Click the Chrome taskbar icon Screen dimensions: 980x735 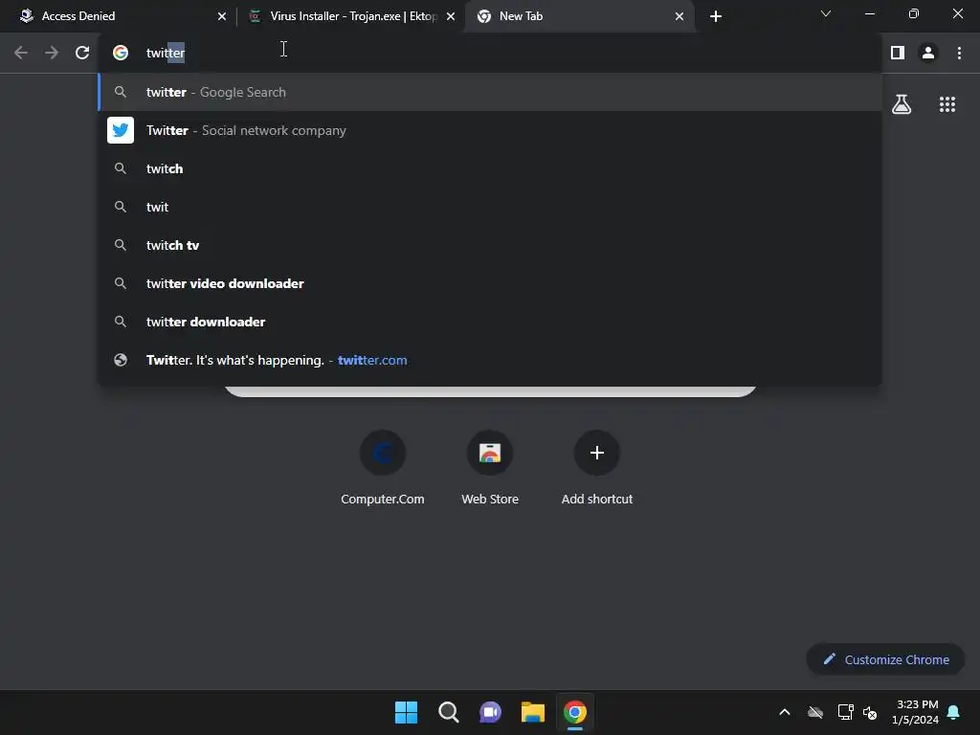click(575, 712)
